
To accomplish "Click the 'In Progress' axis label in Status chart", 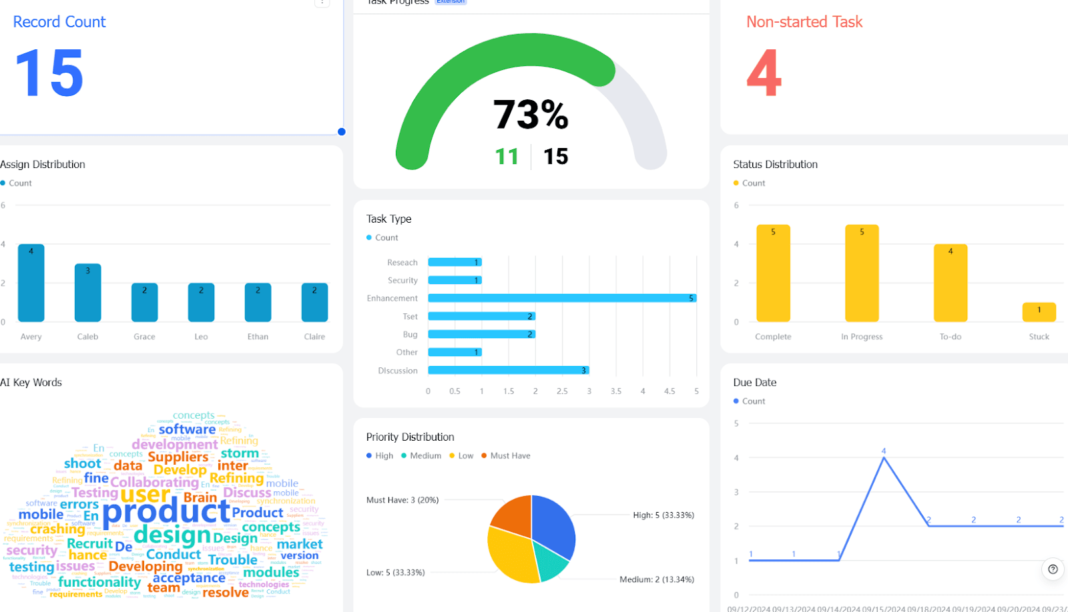I will coord(862,337).
